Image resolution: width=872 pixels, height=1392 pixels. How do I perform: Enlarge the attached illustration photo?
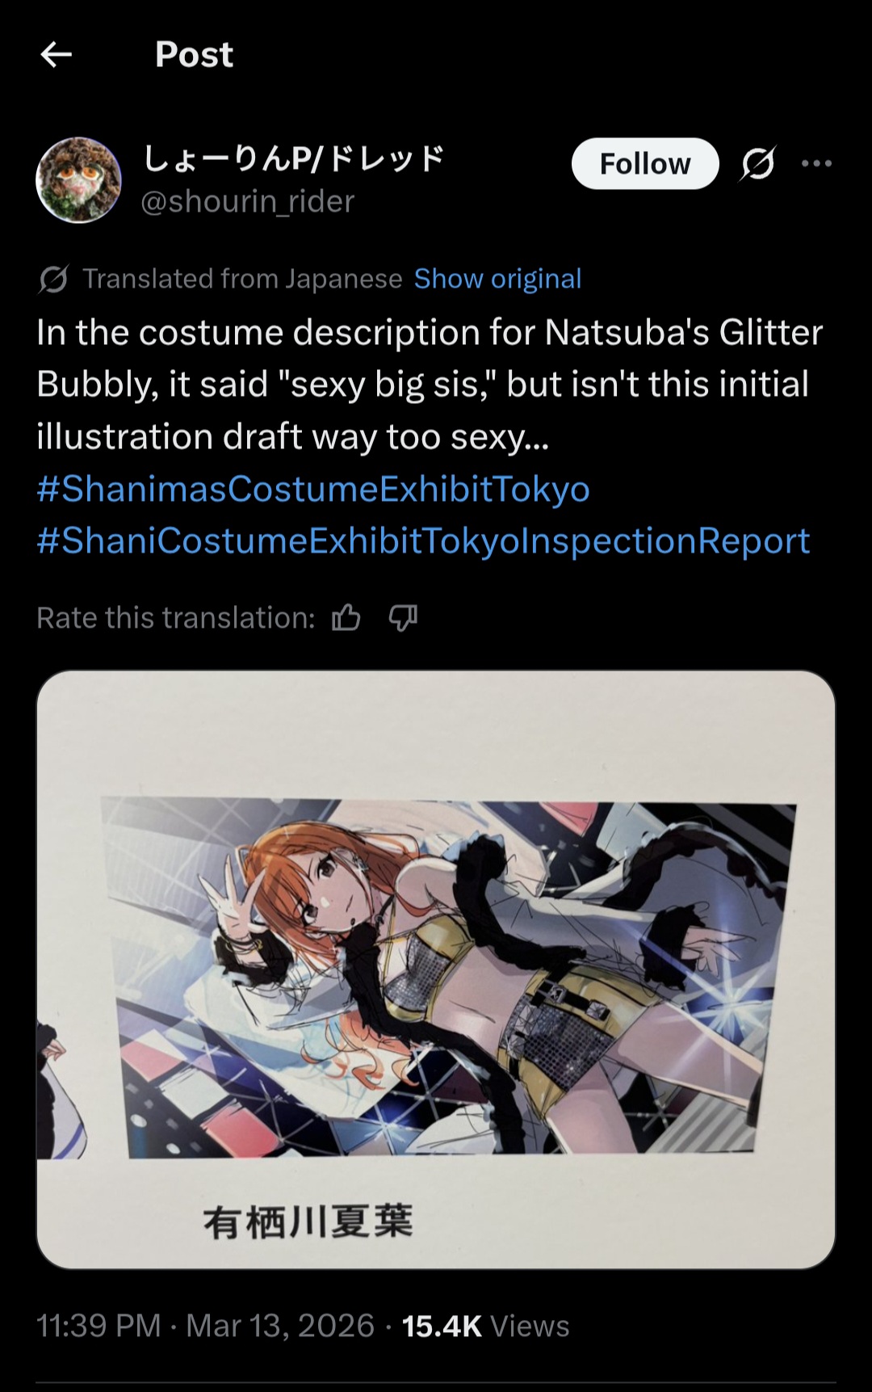click(x=436, y=969)
